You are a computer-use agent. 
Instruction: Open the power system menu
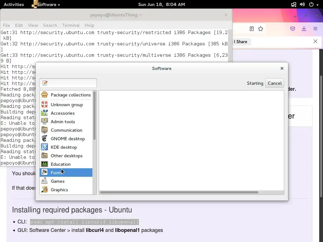314,4
